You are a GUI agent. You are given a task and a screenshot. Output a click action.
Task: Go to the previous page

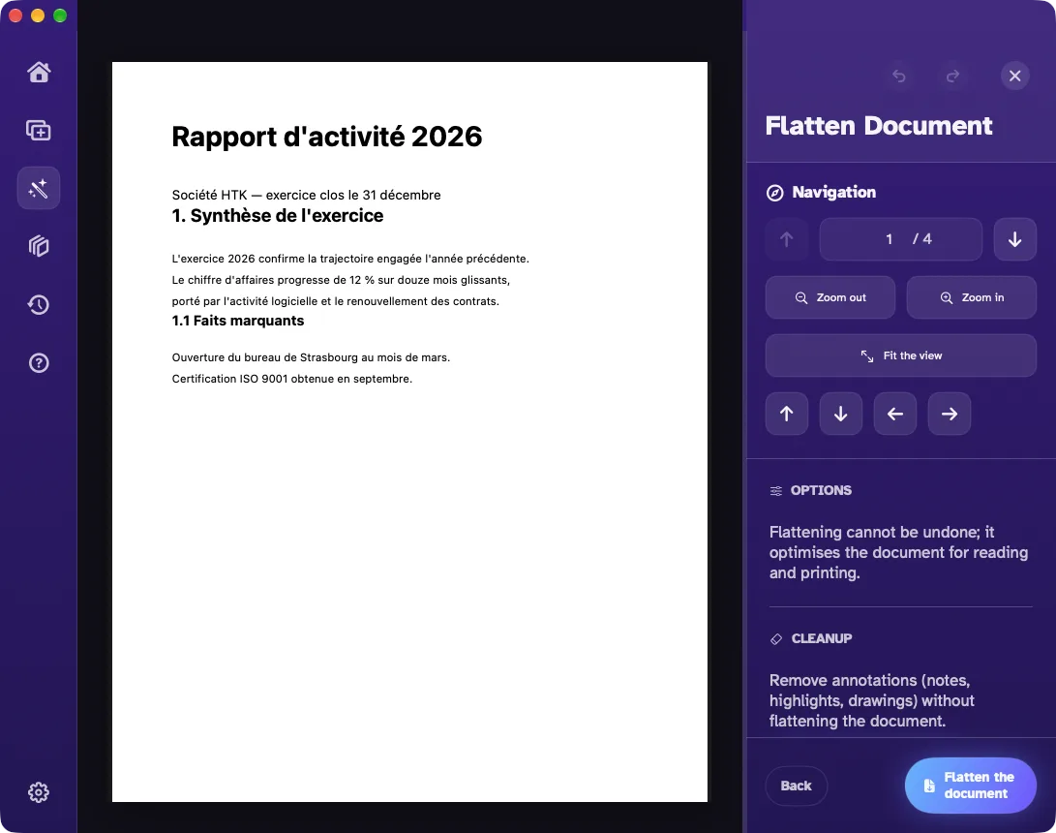click(787, 239)
